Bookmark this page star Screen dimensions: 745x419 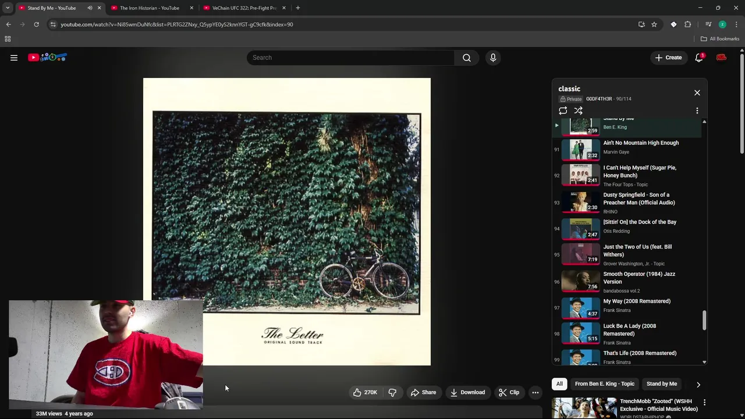coord(654,24)
